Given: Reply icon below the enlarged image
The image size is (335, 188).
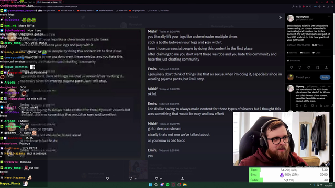Looking at the screenshot, I should point(107,178).
